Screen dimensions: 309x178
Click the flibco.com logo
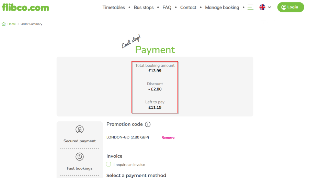(x=25, y=8)
